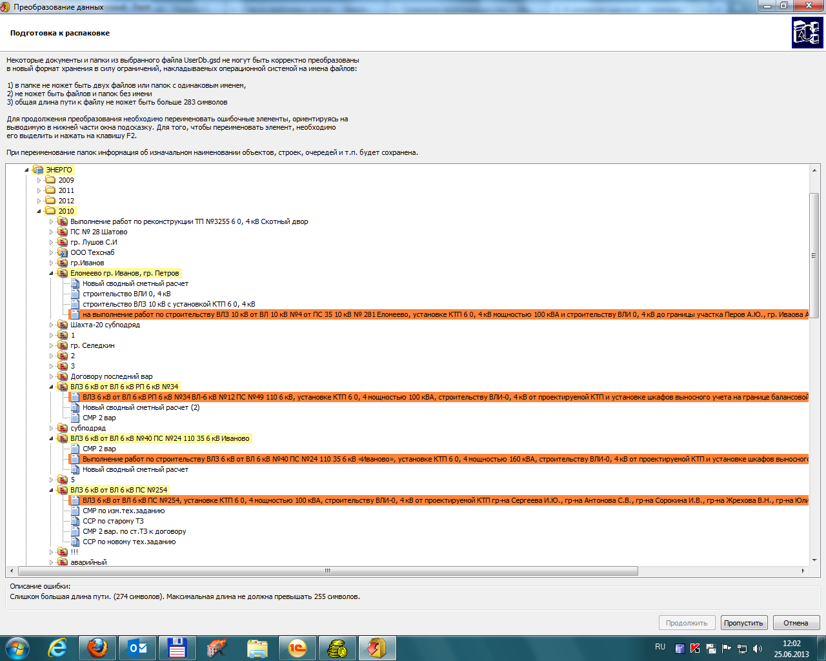Collapse the Еломеево гр. Иванов, гр. Петров node
This screenshot has width=826, height=661.
(52, 273)
